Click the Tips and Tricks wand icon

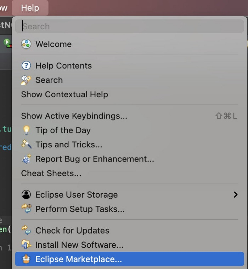26,145
